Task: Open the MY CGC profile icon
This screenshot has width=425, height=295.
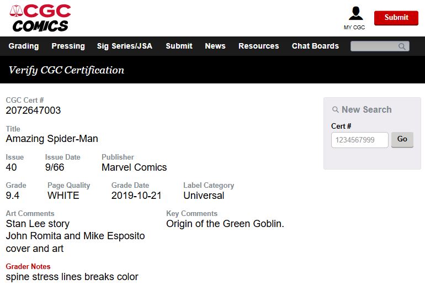Action: (355, 14)
